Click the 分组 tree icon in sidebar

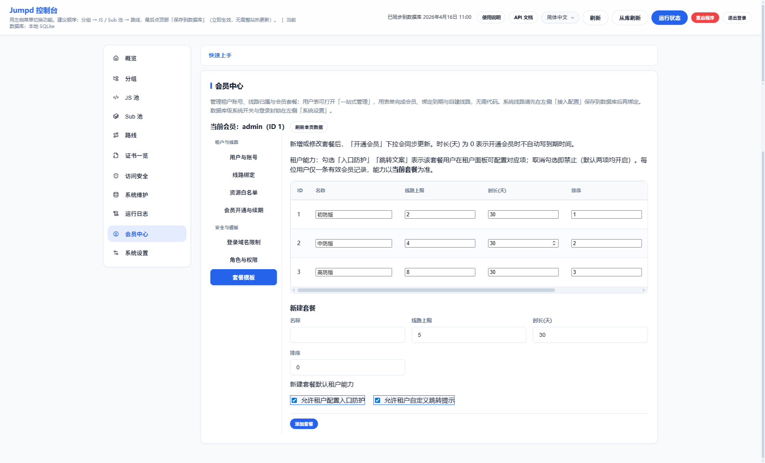pos(116,79)
